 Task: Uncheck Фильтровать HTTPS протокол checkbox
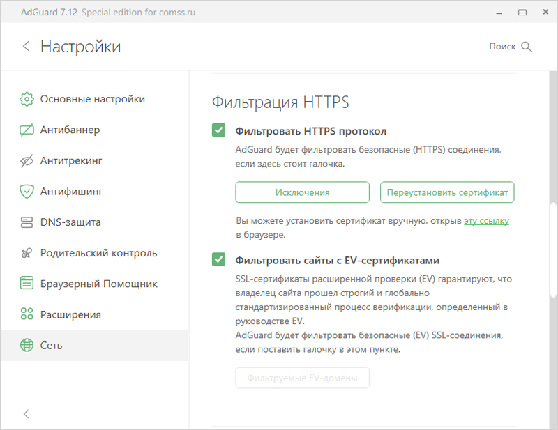(218, 130)
